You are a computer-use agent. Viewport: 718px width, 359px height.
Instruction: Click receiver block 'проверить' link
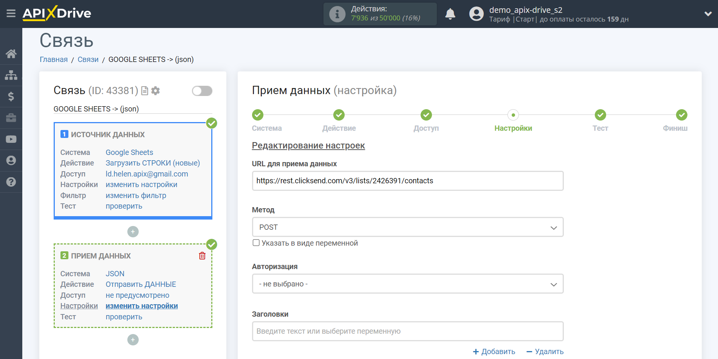(124, 317)
